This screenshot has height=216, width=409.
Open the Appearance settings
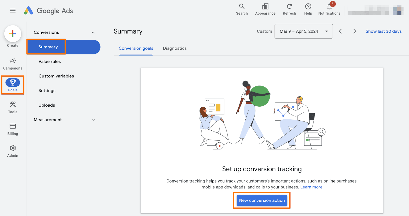point(265,9)
